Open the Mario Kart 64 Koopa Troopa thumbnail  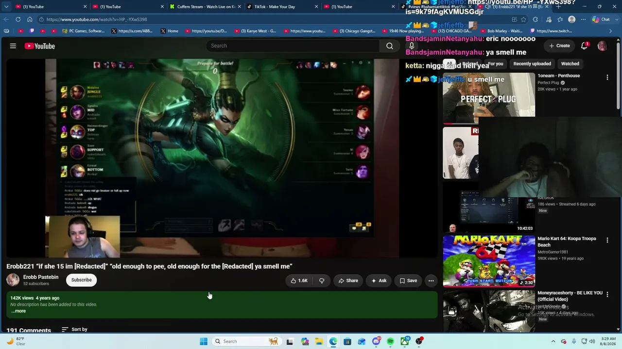489,261
